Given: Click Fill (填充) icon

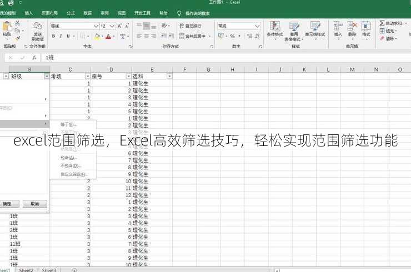Looking at the screenshot, I should (x=382, y=31).
